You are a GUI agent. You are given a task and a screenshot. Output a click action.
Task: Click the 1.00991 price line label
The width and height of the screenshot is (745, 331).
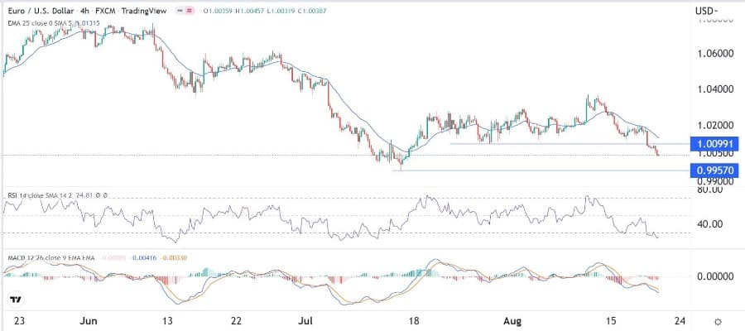tap(714, 145)
